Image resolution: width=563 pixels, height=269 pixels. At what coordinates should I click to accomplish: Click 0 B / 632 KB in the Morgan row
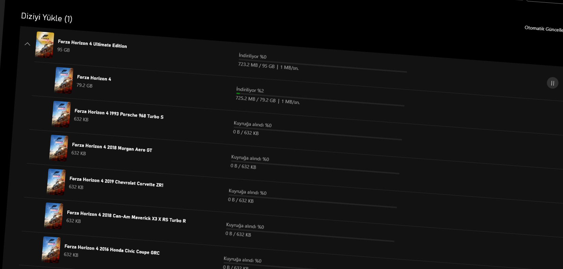click(243, 166)
